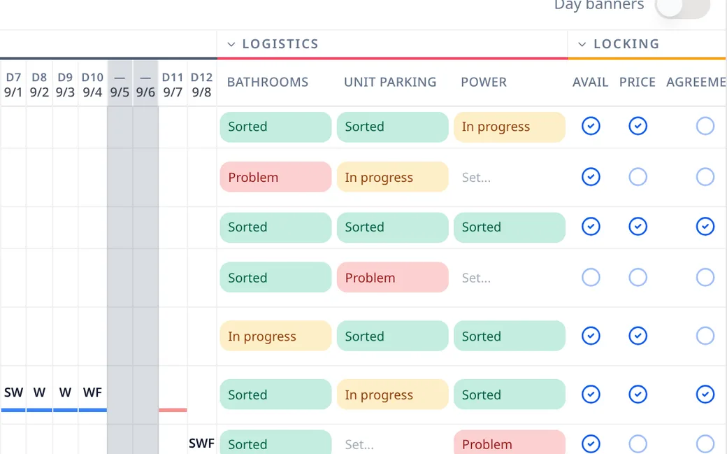This screenshot has width=727, height=454.
Task: Open the Bathrooms status marked In progress
Action: click(275, 336)
